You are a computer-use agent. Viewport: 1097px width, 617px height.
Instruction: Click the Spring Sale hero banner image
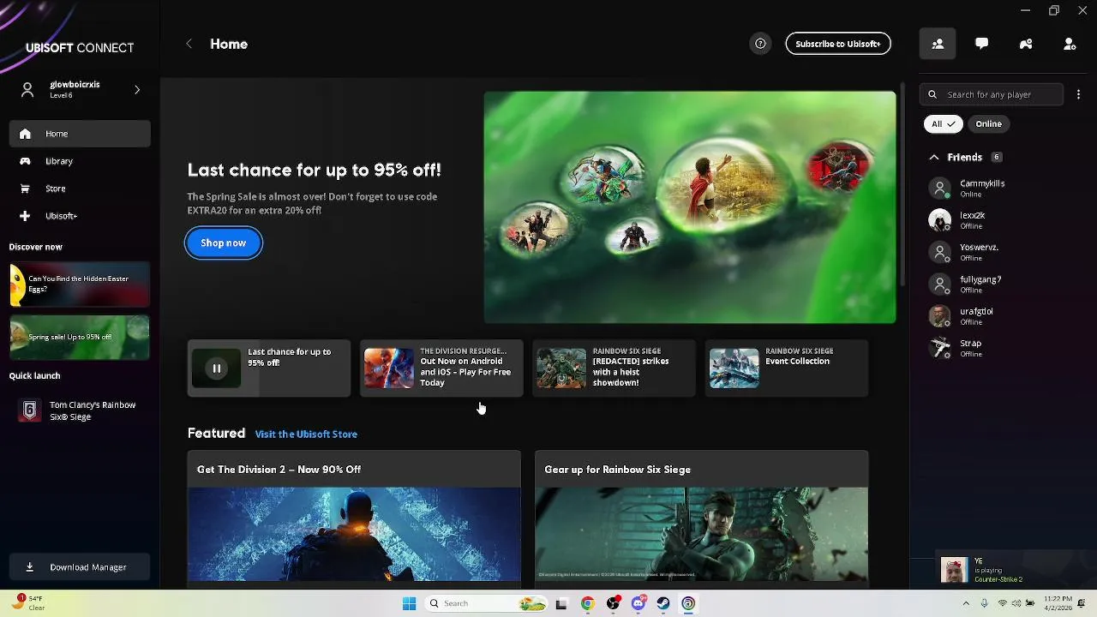690,207
